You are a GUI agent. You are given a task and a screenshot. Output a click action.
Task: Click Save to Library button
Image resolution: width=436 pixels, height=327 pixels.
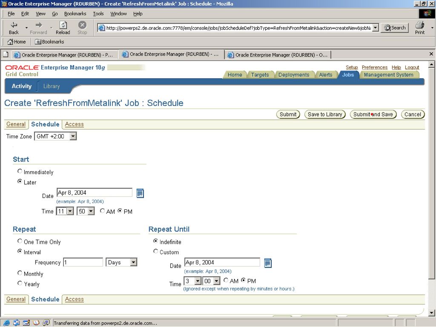point(325,114)
